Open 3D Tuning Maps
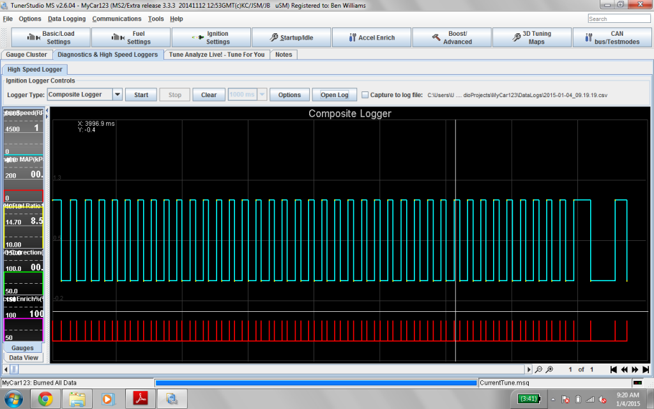Screen dimensions: 654x409 point(531,38)
